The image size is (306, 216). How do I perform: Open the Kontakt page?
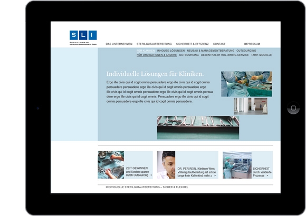tap(219, 44)
